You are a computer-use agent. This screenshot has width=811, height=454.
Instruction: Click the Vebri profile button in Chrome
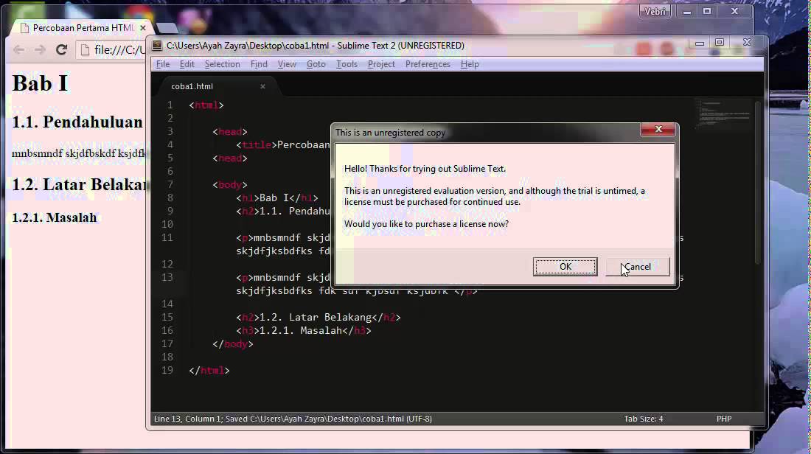(655, 11)
